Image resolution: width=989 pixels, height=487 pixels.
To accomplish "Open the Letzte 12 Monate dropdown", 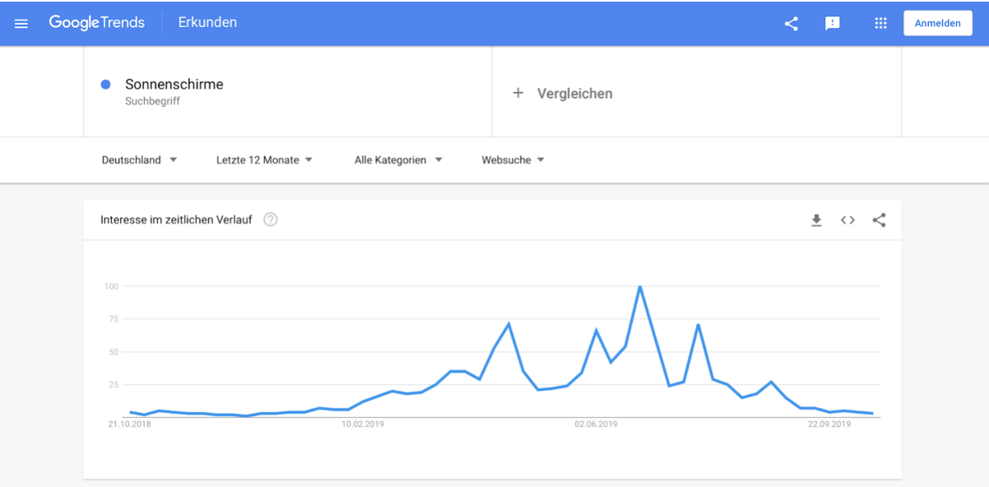I will click(x=264, y=160).
